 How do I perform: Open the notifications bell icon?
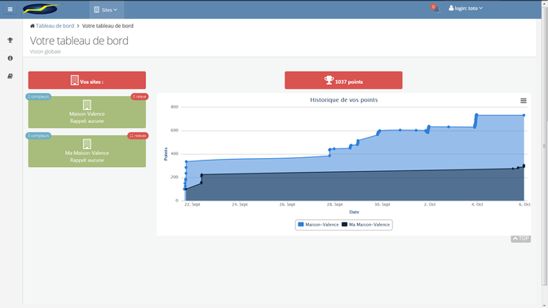[x=436, y=9]
